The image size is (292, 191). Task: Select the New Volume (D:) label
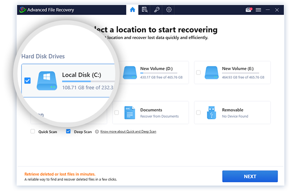coord(157,69)
